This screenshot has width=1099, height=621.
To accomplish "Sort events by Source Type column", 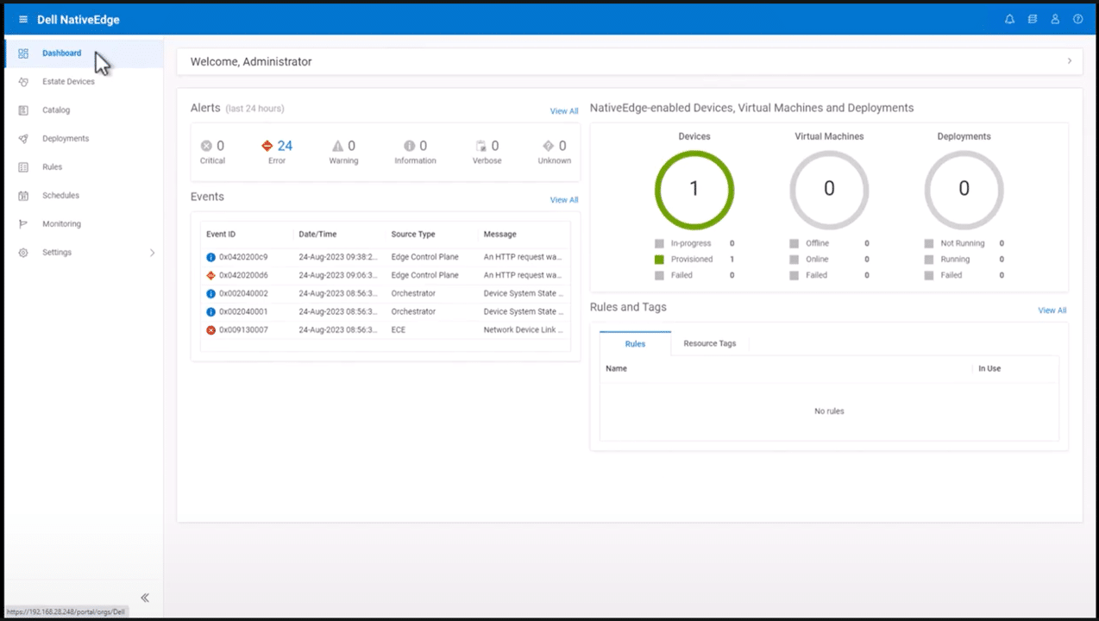I will pyautogui.click(x=413, y=234).
